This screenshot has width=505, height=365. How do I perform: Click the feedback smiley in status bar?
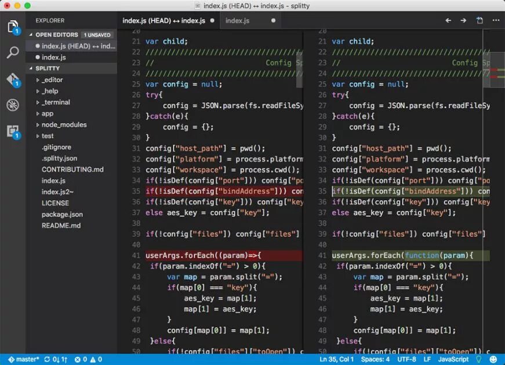pyautogui.click(x=493, y=359)
